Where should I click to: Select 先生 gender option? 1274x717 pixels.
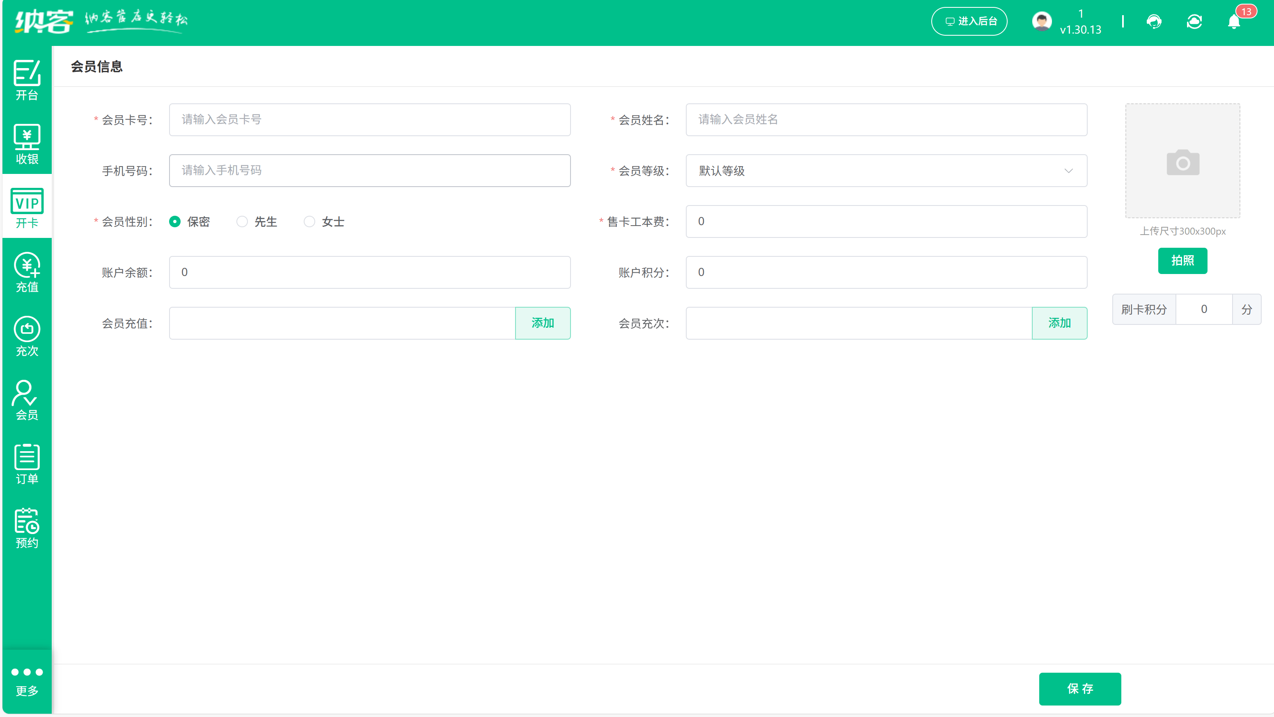coord(242,221)
